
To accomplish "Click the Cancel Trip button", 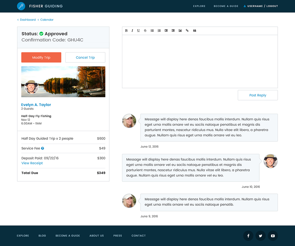I will point(85,57).
